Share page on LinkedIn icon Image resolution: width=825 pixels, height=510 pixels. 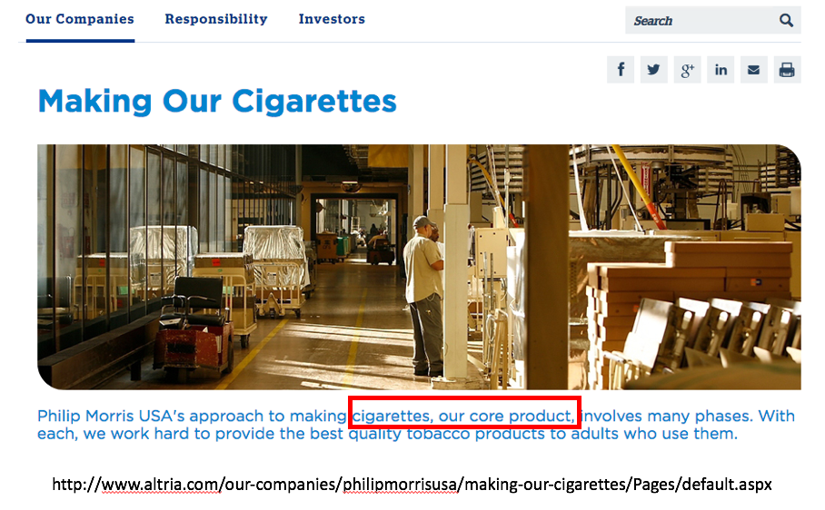[x=721, y=70]
